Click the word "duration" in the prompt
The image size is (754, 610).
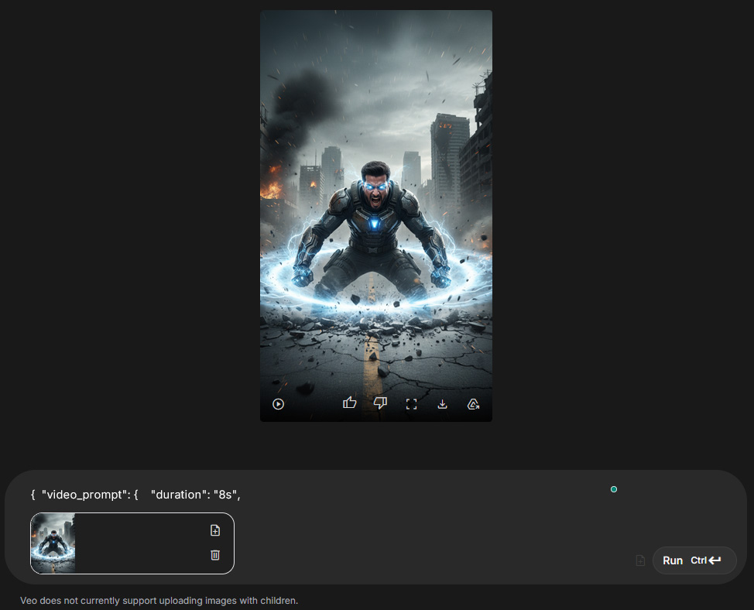(177, 495)
